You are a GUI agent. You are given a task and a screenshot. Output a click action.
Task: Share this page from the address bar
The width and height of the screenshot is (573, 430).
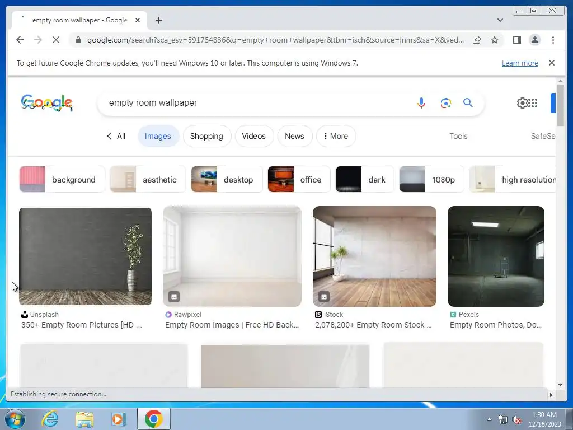477,40
